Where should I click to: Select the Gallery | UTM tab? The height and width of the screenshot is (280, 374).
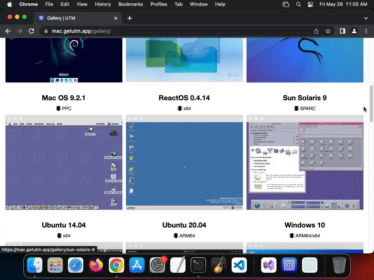coord(77,18)
